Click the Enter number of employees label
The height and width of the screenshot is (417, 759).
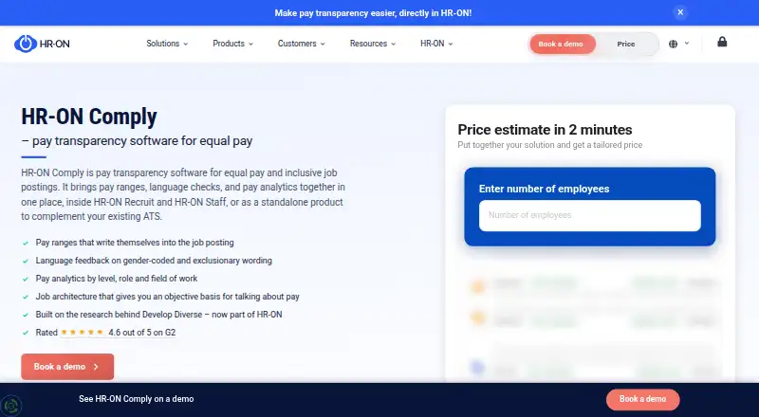[x=544, y=189]
